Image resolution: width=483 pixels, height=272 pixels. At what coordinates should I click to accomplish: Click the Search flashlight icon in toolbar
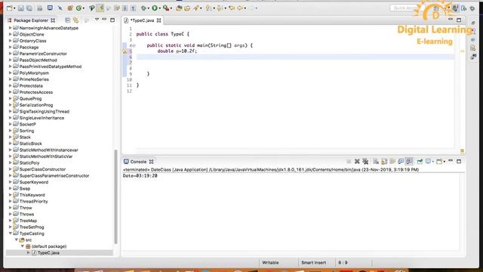coord(196,8)
